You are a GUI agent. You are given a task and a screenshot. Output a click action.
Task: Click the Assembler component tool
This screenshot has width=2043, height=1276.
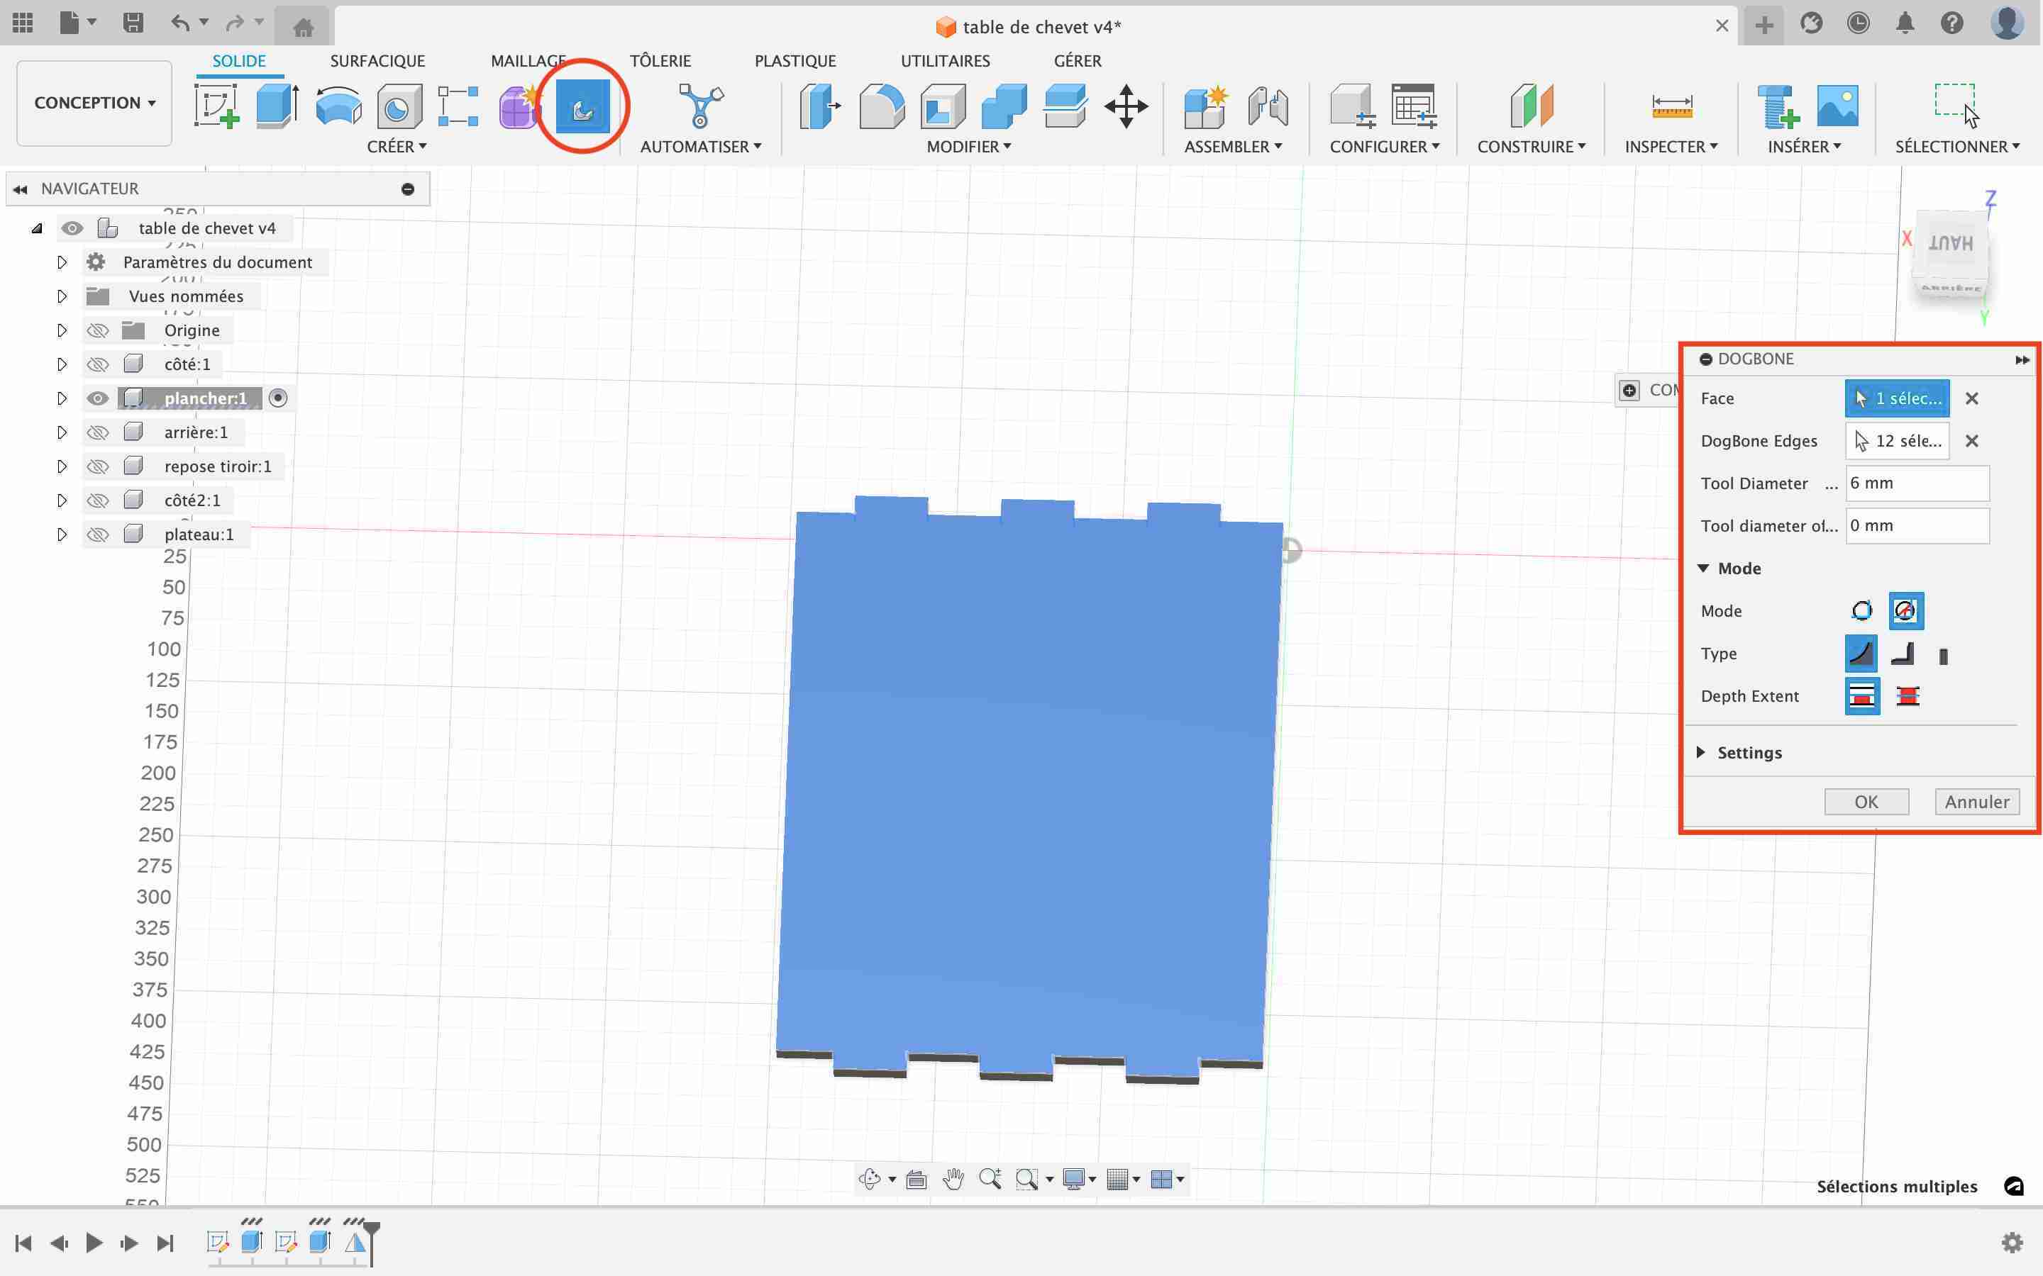[x=1206, y=106]
